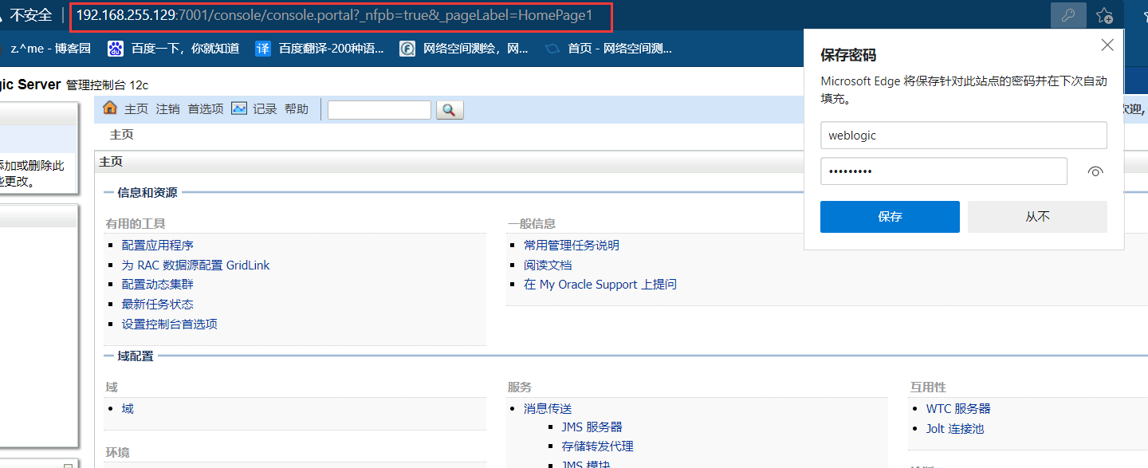Close the save password popup

point(1107,45)
